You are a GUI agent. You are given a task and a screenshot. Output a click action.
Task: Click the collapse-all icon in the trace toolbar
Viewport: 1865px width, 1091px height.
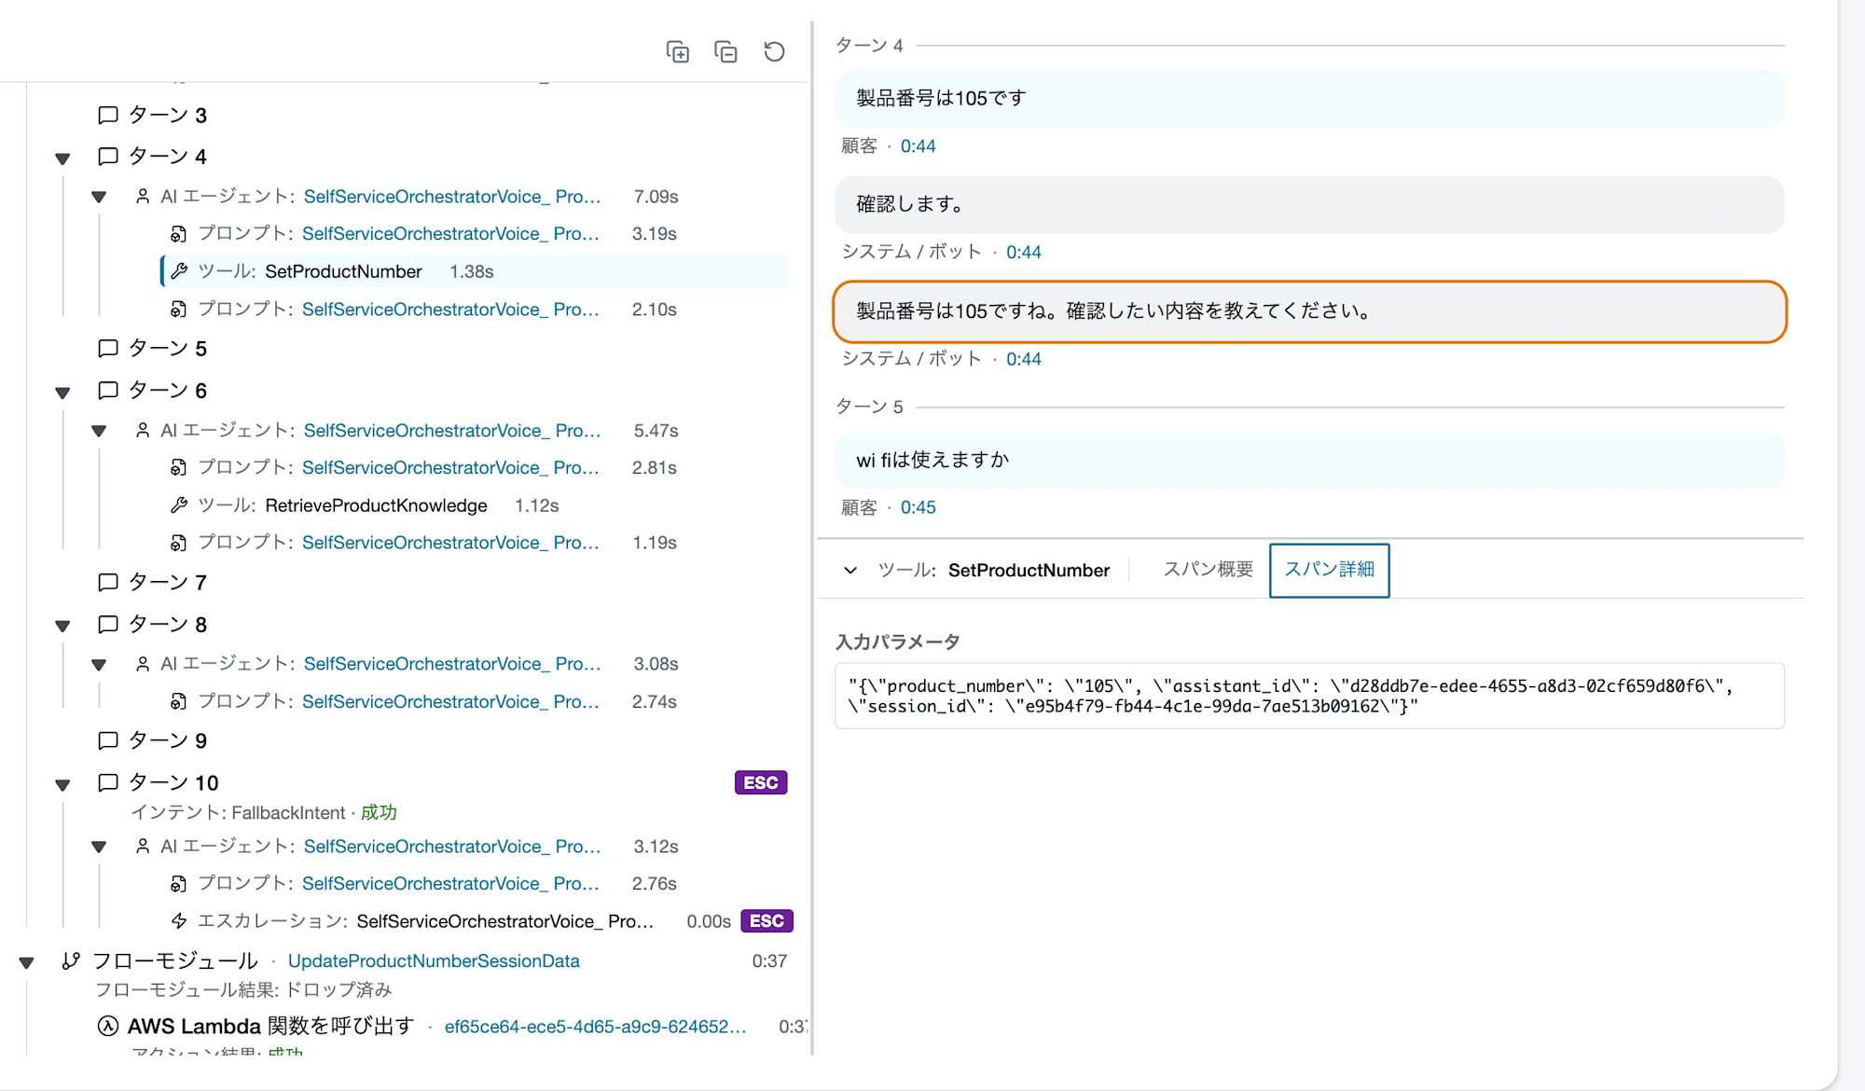tap(725, 51)
